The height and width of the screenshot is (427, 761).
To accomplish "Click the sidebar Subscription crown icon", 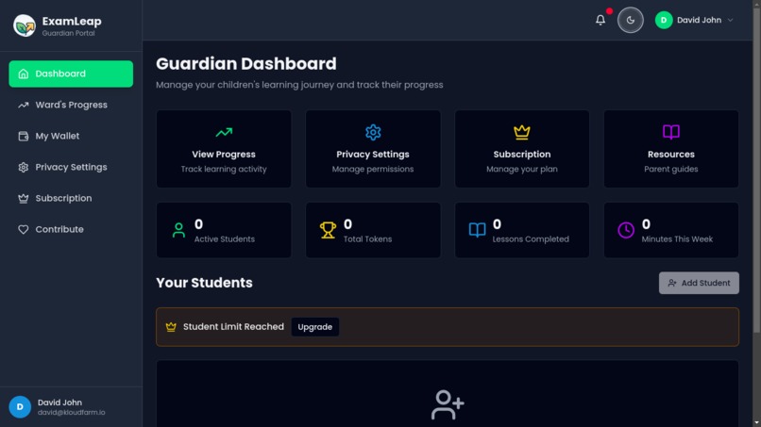I will 24,198.
